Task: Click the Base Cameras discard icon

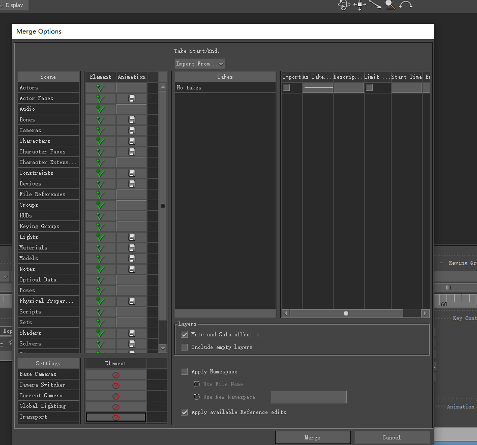Action: click(115, 374)
